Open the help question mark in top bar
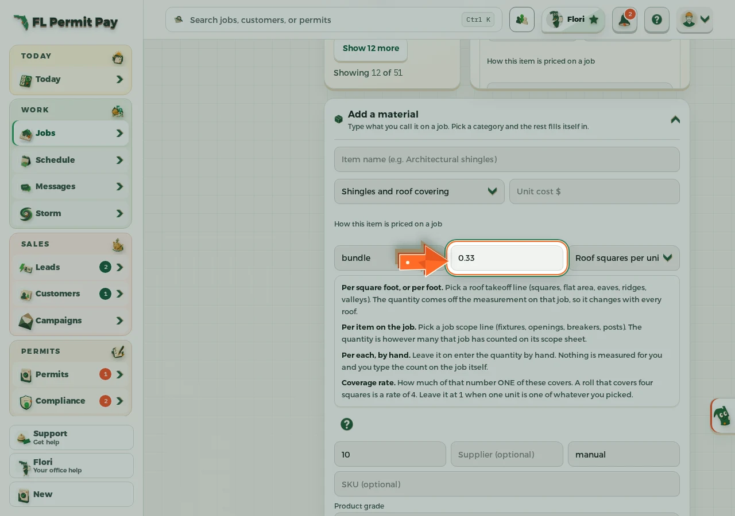This screenshot has height=516, width=735. click(x=657, y=19)
